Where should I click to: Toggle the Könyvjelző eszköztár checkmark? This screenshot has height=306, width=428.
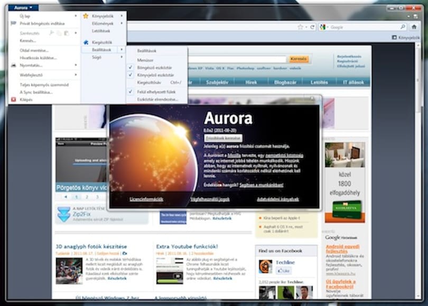[x=131, y=75]
